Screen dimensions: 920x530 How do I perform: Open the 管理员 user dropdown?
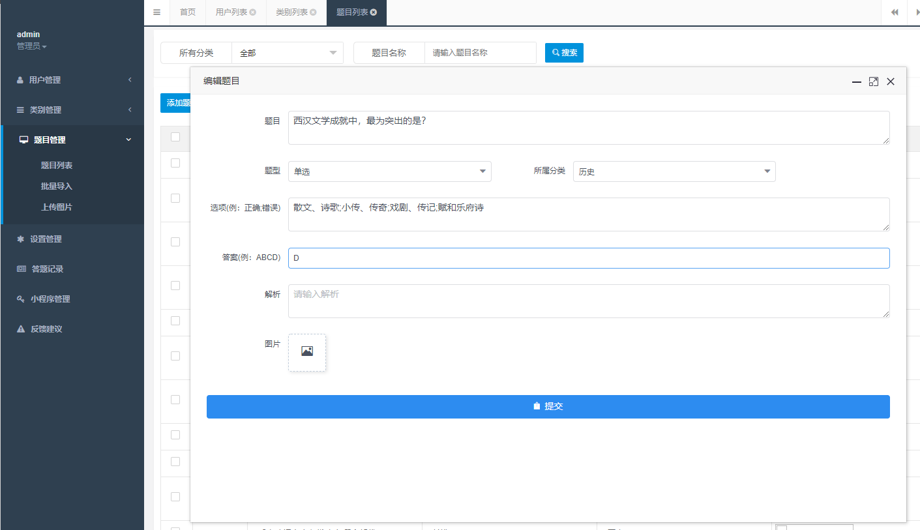(x=31, y=46)
